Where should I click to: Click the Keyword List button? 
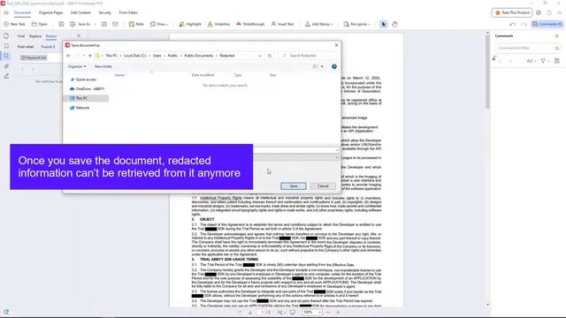34,57
